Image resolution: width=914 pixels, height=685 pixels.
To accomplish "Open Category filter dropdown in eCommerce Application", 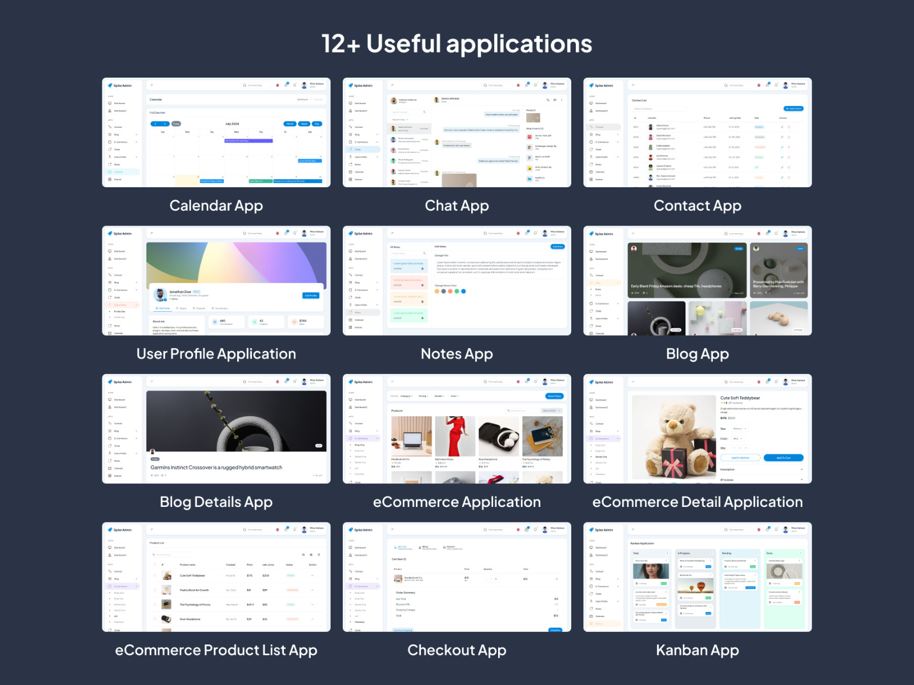I will (407, 396).
